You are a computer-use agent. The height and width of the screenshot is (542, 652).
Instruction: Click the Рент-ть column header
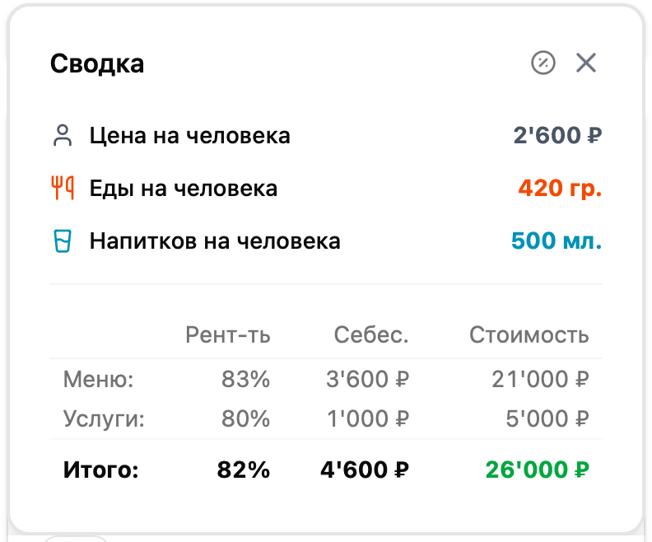[228, 335]
